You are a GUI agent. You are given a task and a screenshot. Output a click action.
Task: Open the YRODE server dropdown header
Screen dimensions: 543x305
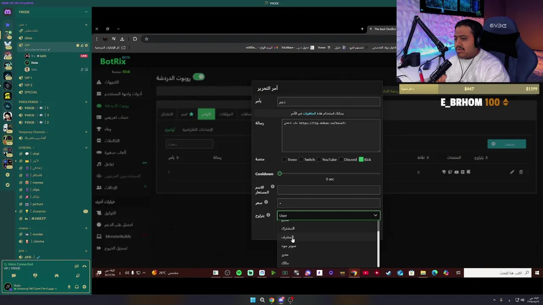point(53,12)
